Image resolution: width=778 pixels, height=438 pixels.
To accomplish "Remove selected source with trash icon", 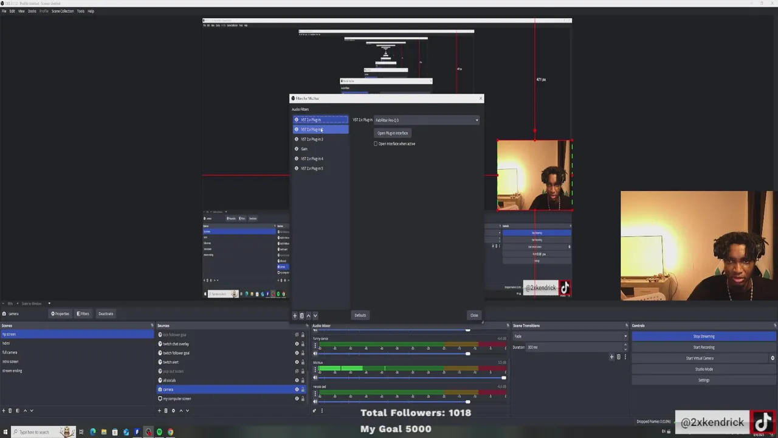I will tap(166, 411).
